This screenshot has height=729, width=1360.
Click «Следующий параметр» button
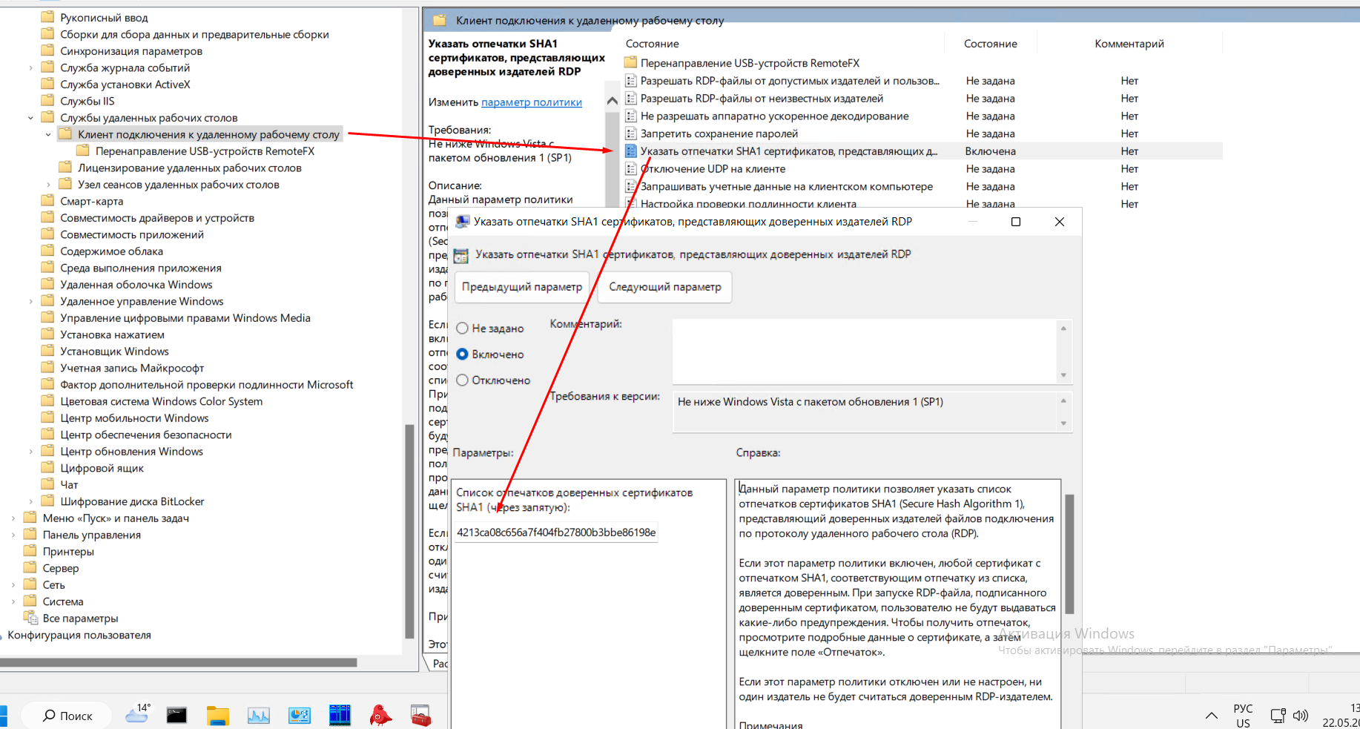(665, 287)
